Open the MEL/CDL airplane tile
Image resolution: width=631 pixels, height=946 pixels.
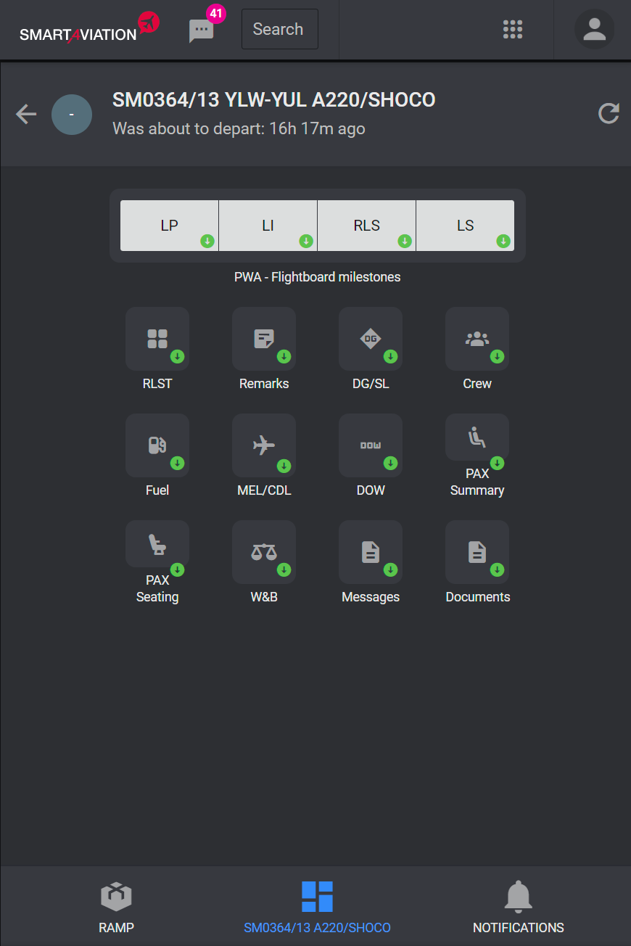pyautogui.click(x=264, y=445)
